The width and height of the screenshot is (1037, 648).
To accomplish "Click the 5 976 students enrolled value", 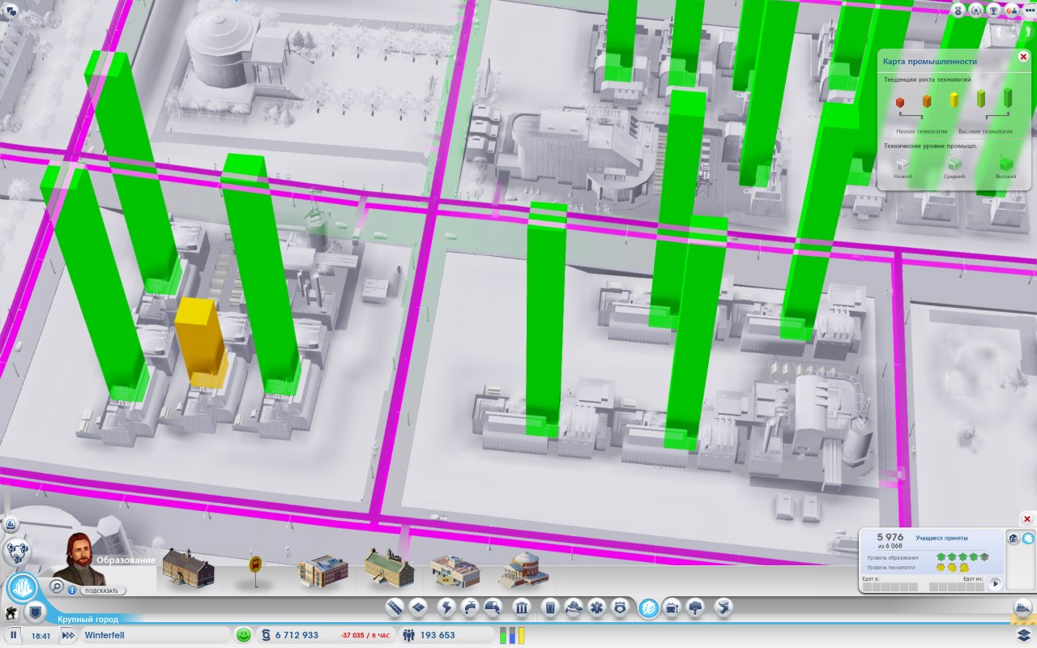I will pyautogui.click(x=890, y=537).
